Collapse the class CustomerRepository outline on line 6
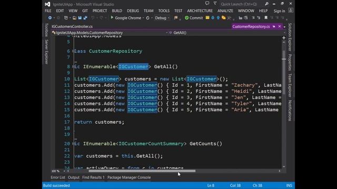The image size is (337, 189). coord(74,51)
